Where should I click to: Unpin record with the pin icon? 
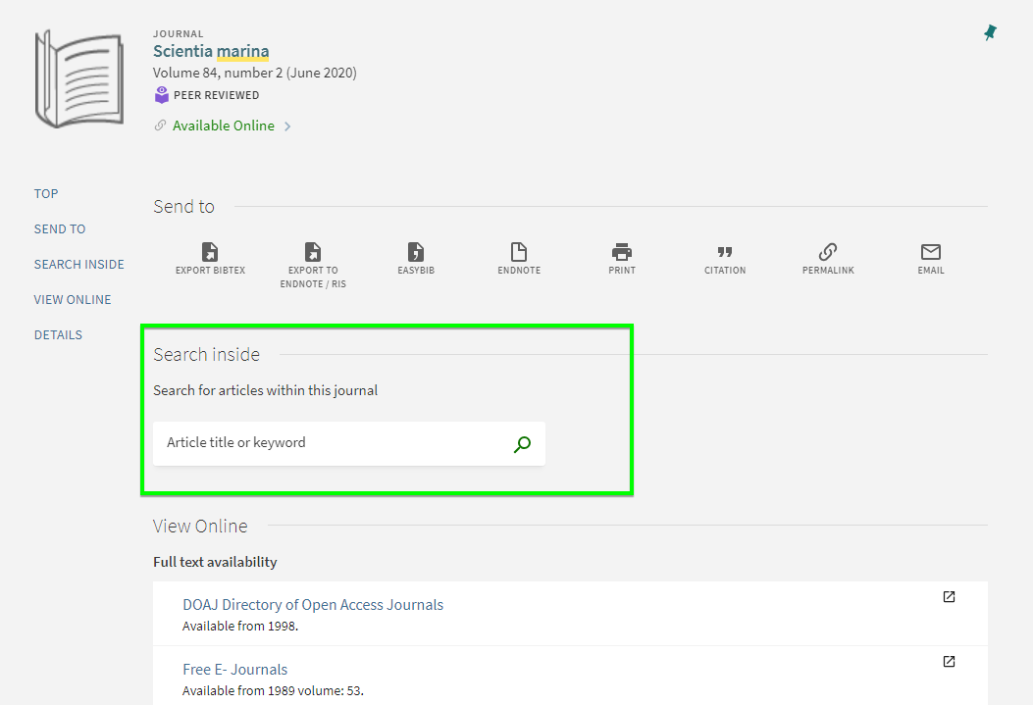(990, 33)
